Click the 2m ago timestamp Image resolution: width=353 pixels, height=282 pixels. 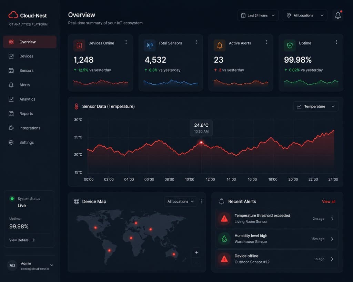pos(319,219)
